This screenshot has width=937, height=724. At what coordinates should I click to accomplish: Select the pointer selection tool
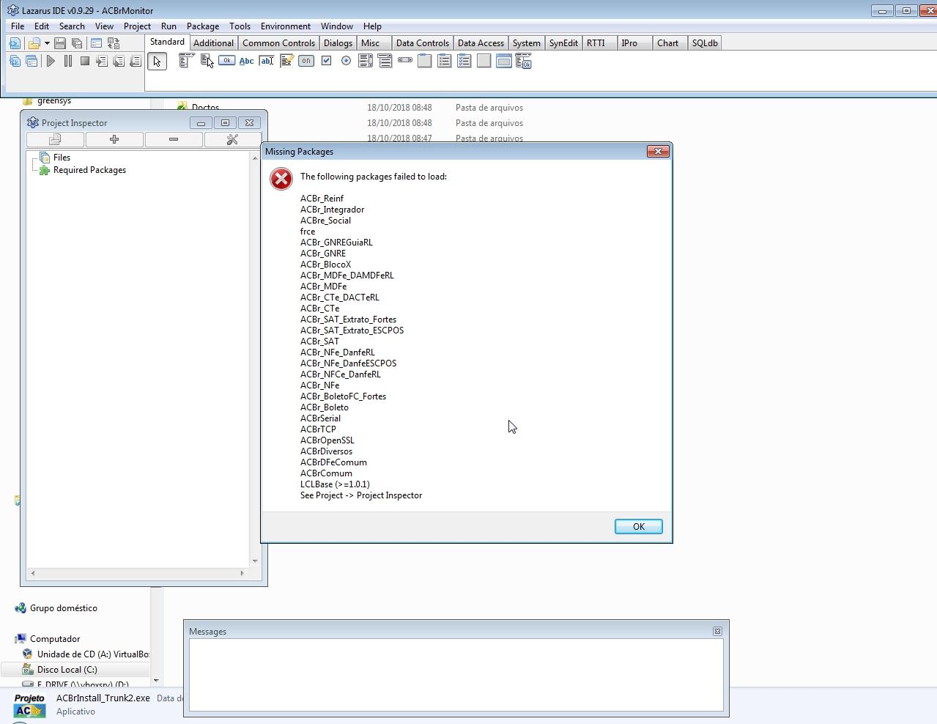157,62
